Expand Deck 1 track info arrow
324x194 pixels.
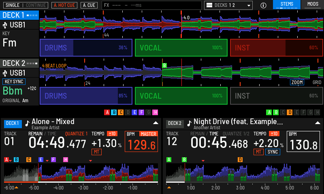[x=156, y=123]
